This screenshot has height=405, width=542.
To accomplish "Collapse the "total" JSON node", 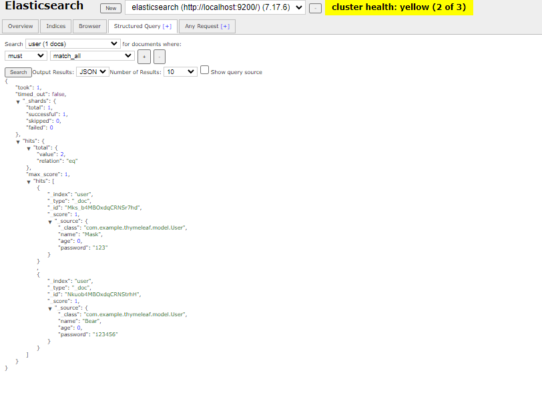I will tap(29, 148).
